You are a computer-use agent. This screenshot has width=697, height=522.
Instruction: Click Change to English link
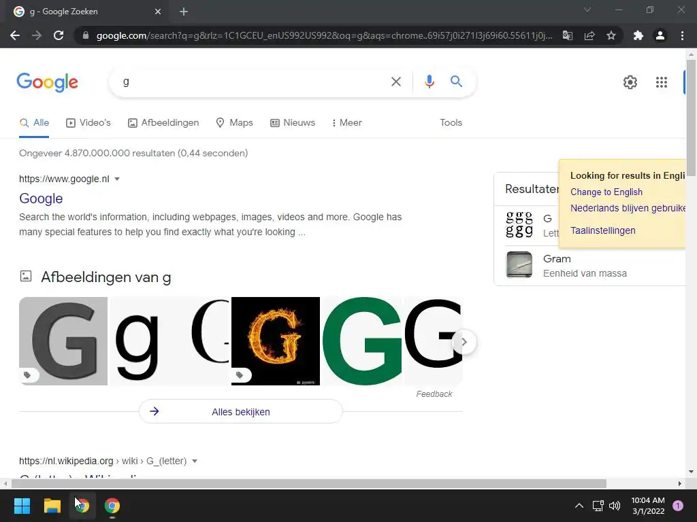coord(606,192)
